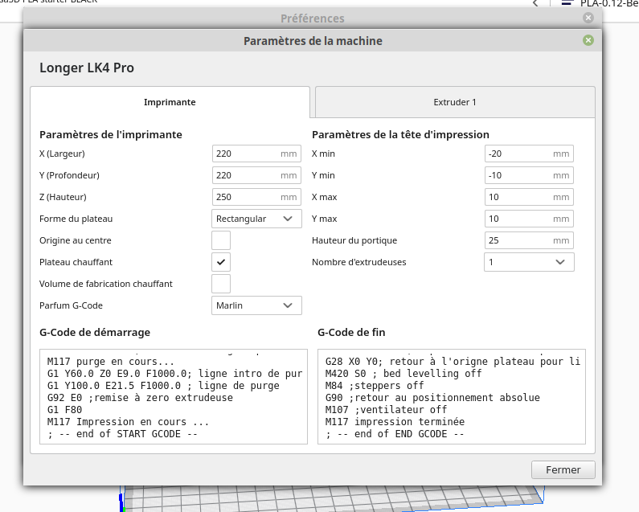
Task: Enable the Origine au centre checkbox
Action: [x=221, y=240]
